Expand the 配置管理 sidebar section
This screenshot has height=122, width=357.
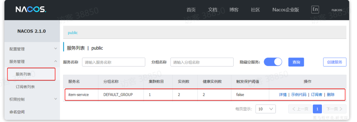pos(32,49)
